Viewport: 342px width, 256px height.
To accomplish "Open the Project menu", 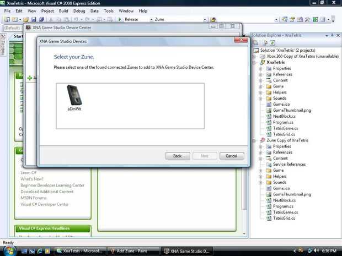I will [47, 11].
